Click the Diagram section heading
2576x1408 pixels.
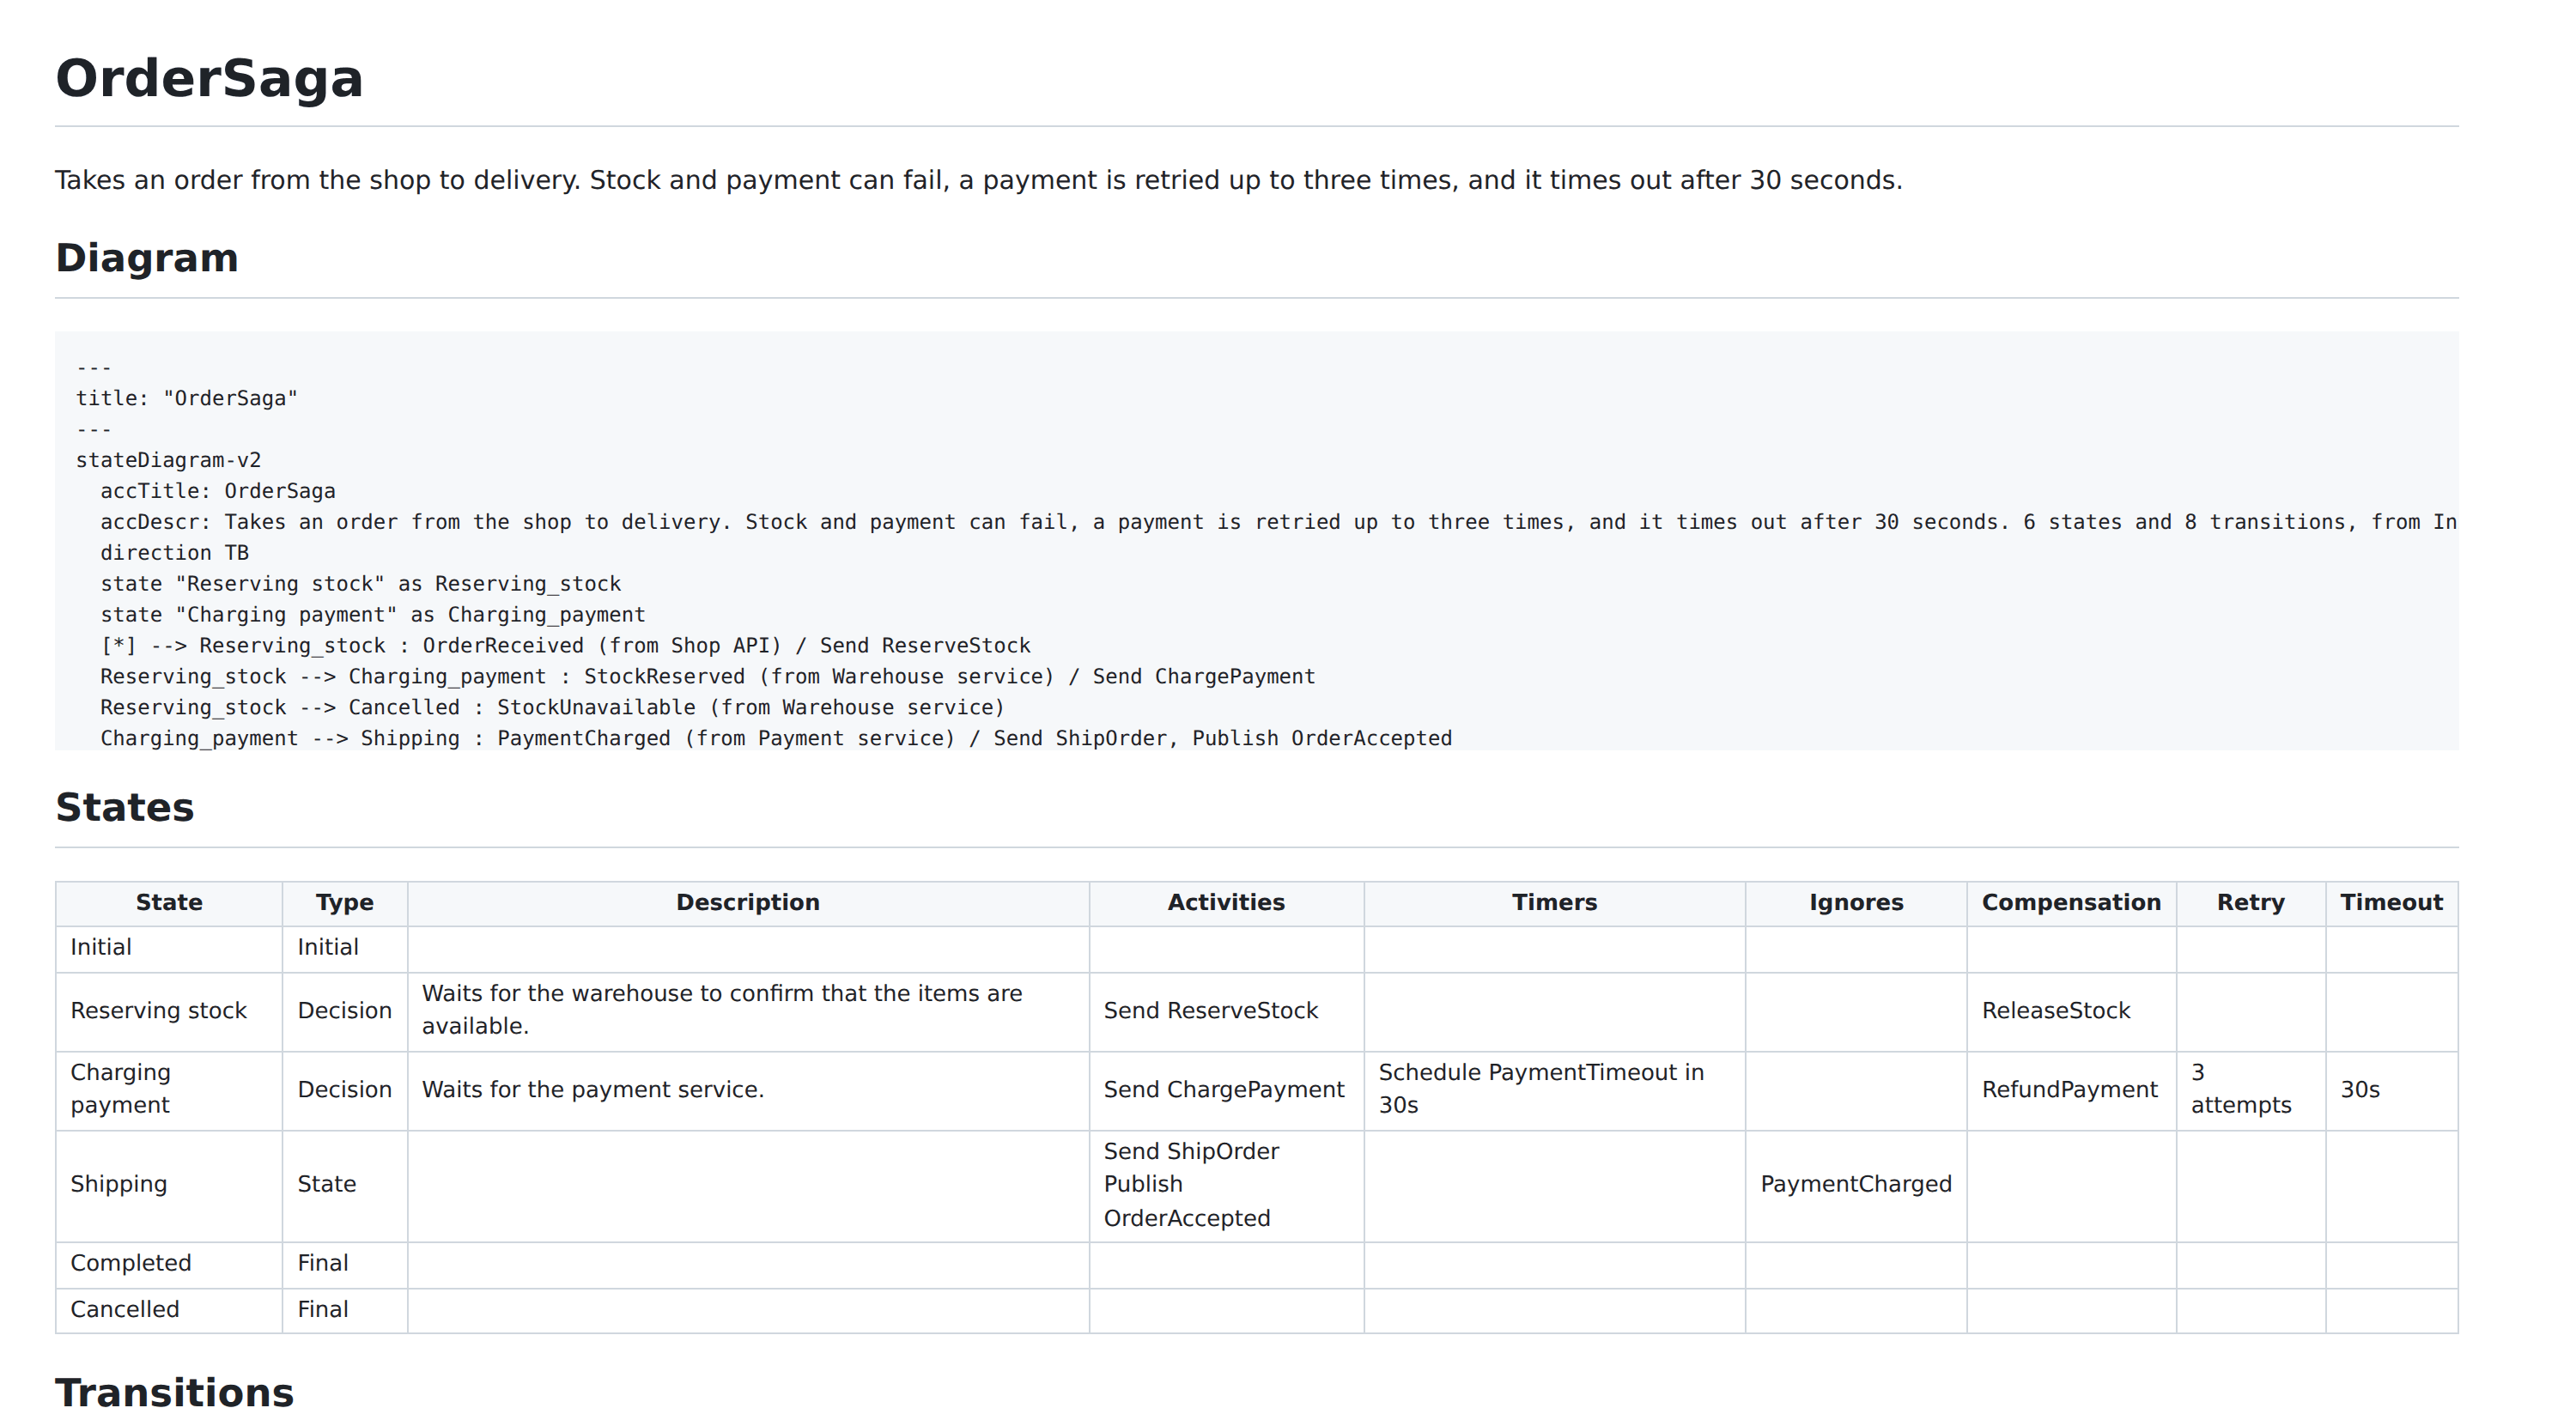147,258
